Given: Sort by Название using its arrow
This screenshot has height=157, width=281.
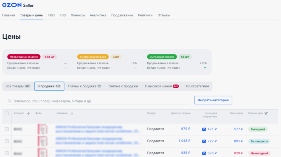Looking at the screenshot, I should 72,113.
